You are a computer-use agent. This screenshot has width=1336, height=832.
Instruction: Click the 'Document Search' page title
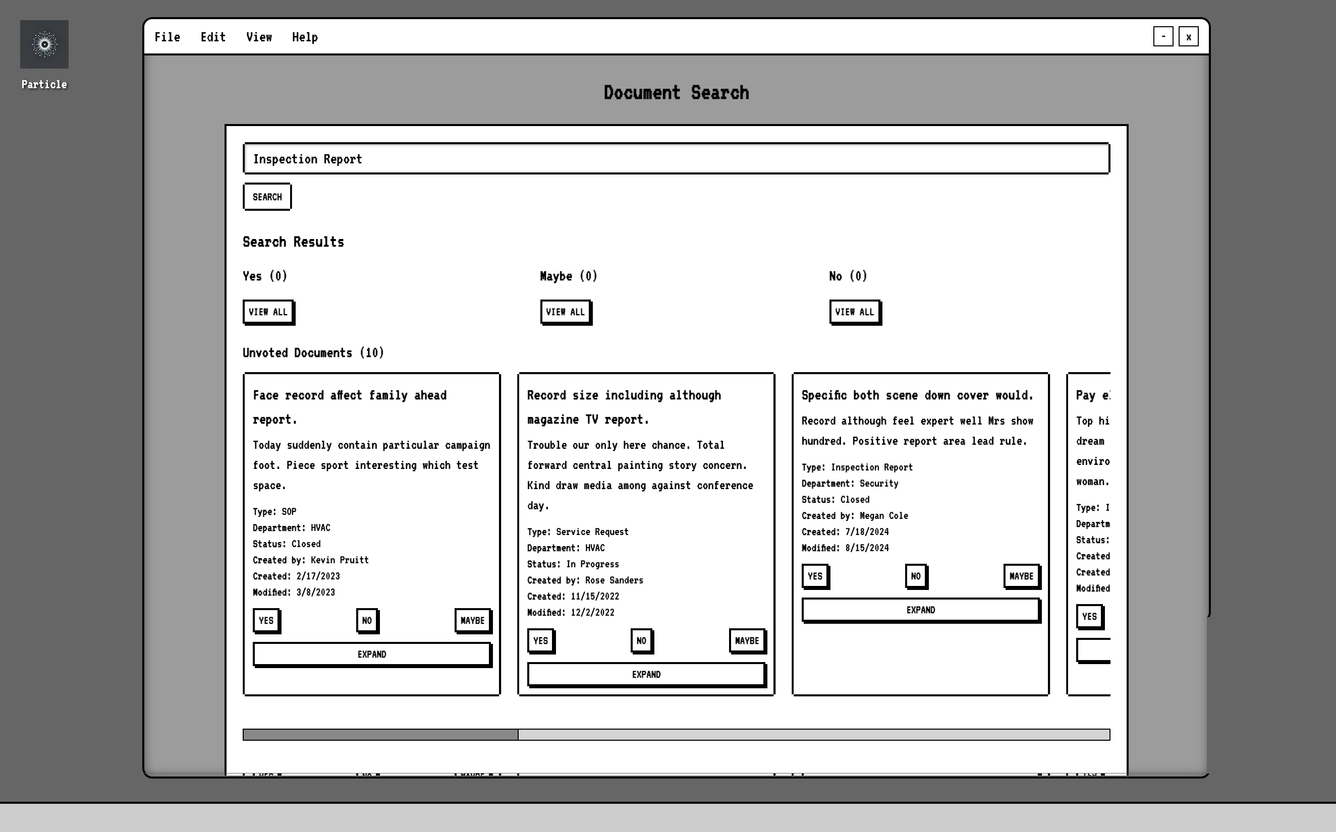677,92
